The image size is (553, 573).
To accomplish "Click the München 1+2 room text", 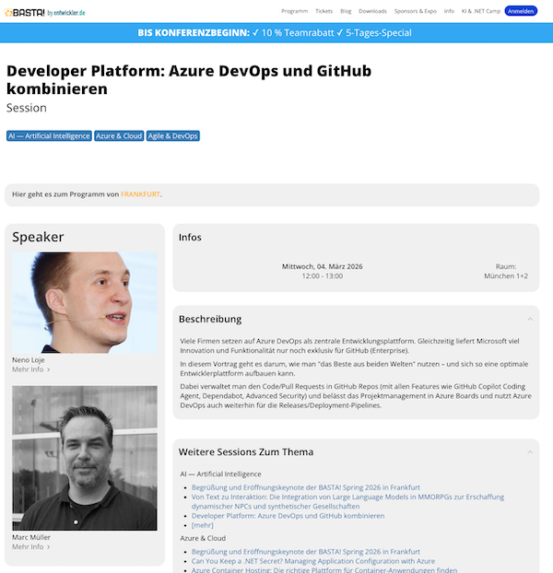I will point(506,276).
